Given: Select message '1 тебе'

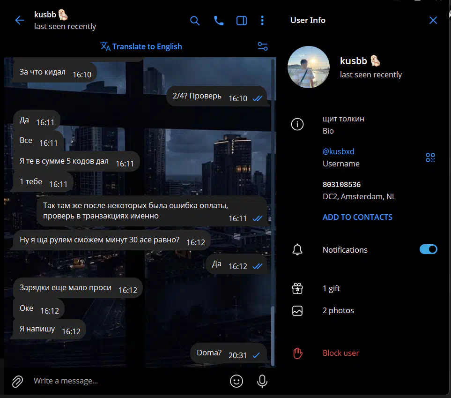Looking at the screenshot, I should coord(43,182).
